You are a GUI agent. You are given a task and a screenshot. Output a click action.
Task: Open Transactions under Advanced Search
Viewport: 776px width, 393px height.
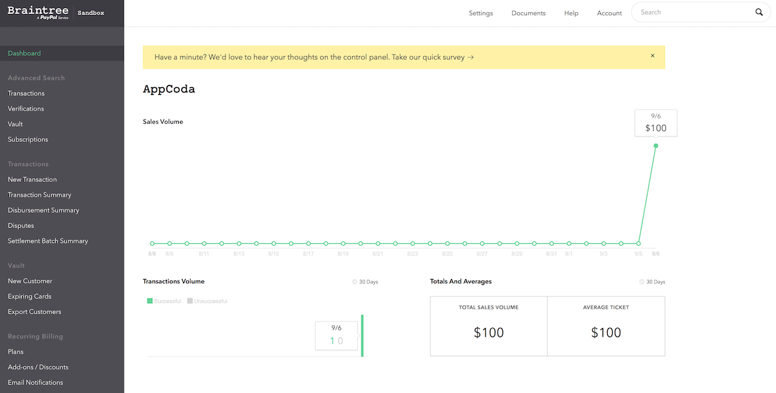(26, 93)
